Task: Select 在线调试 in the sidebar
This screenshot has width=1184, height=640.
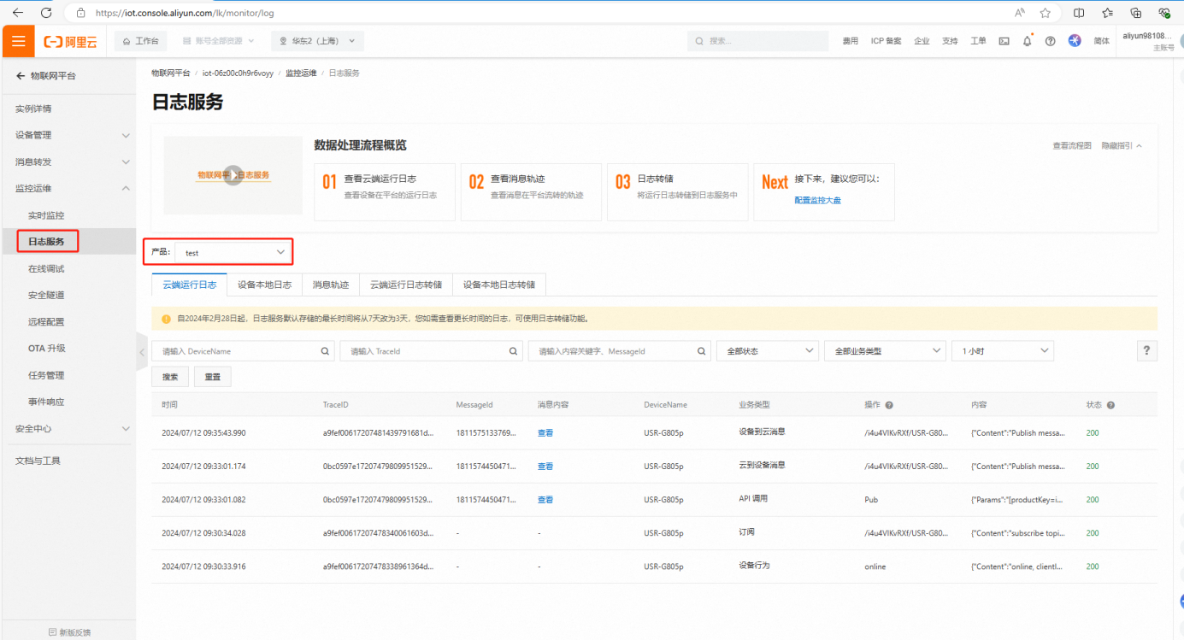Action: [46, 268]
